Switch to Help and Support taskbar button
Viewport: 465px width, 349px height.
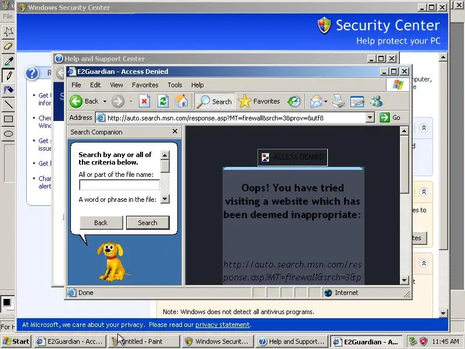pyautogui.click(x=292, y=341)
